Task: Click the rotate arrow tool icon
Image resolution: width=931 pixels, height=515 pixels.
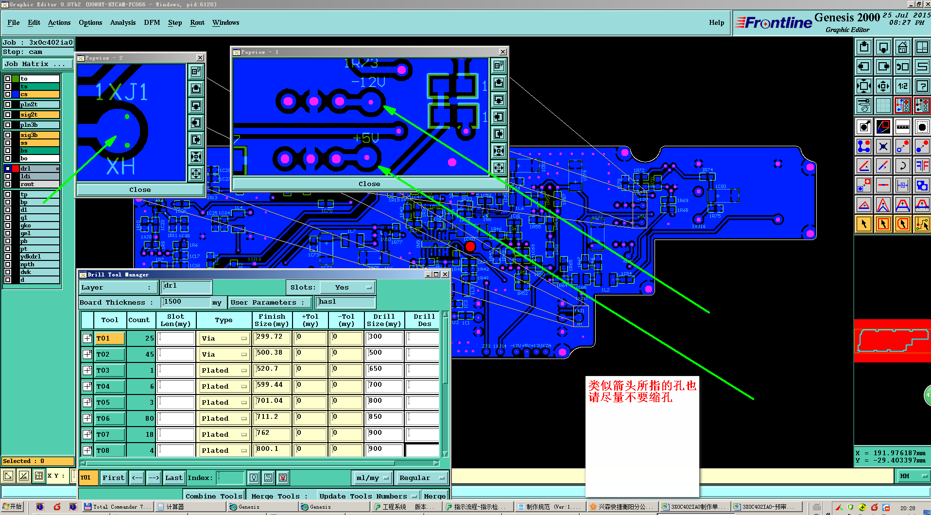Action: coord(902,166)
